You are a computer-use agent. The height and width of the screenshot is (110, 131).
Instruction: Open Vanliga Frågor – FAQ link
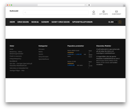(17, 70)
